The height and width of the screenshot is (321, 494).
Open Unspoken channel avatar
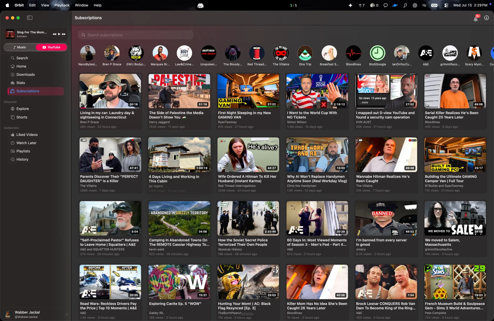[x=208, y=53]
